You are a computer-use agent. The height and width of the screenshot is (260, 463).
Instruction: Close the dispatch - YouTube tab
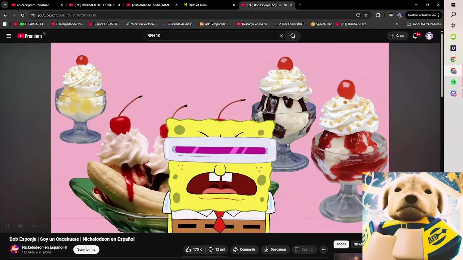(61, 5)
